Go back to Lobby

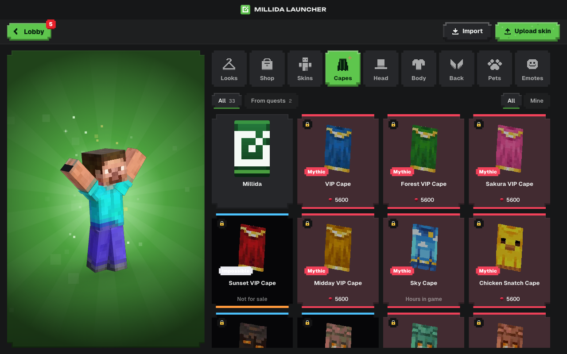(29, 31)
